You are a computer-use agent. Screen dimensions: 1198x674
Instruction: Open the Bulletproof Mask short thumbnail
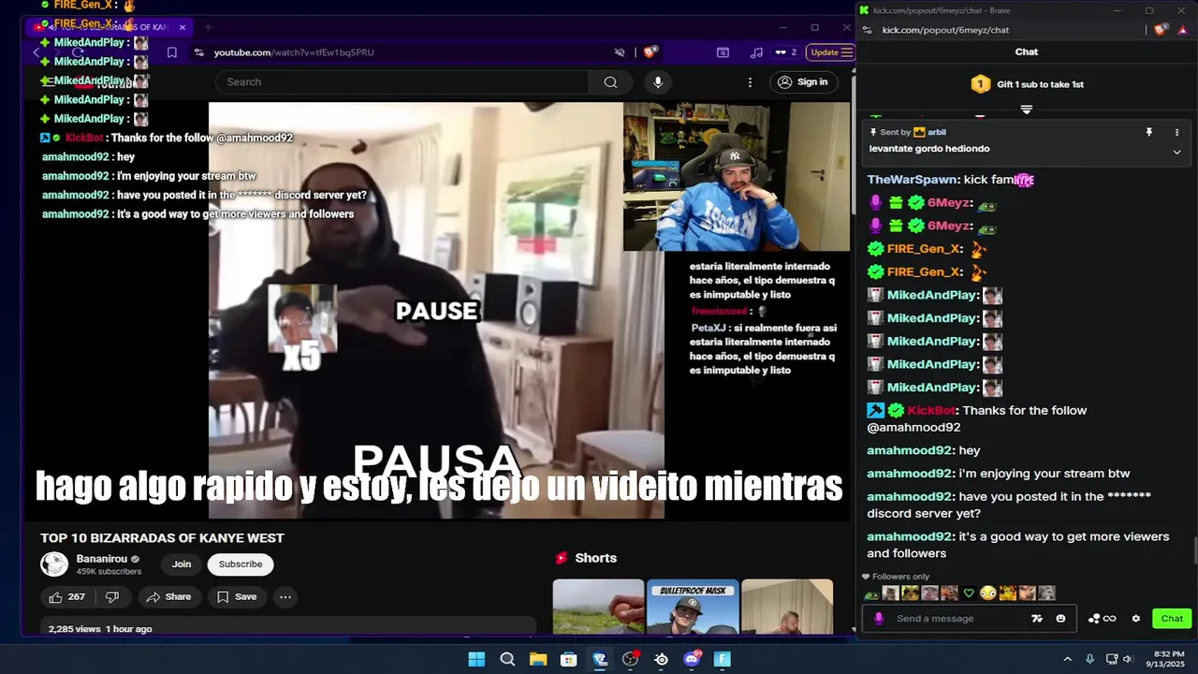pos(693,608)
